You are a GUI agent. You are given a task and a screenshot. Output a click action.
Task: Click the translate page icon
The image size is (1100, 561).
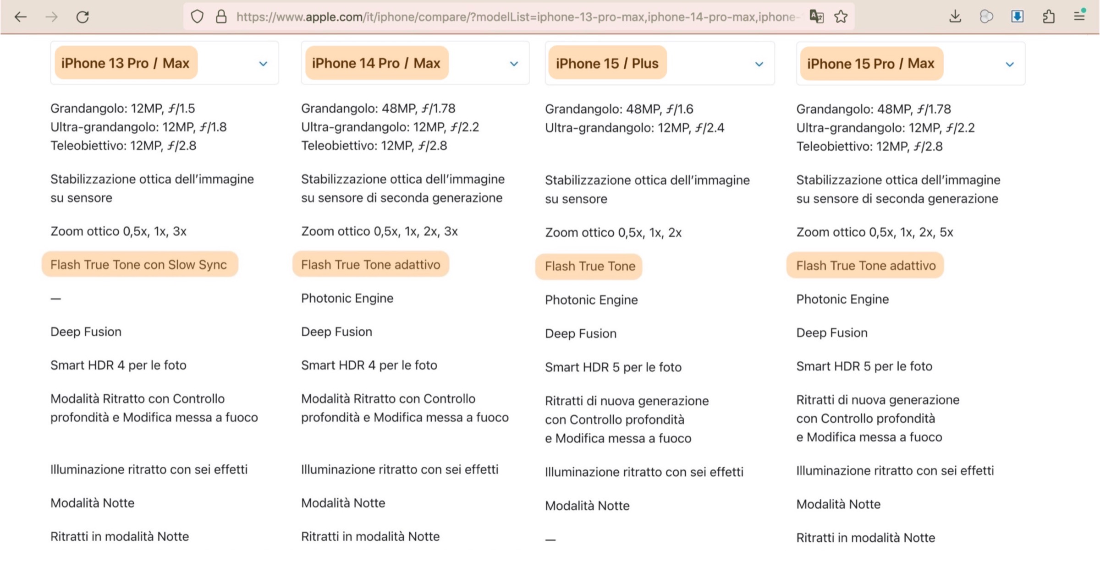pyautogui.click(x=816, y=17)
